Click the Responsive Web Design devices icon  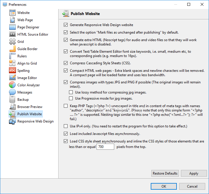(12, 121)
